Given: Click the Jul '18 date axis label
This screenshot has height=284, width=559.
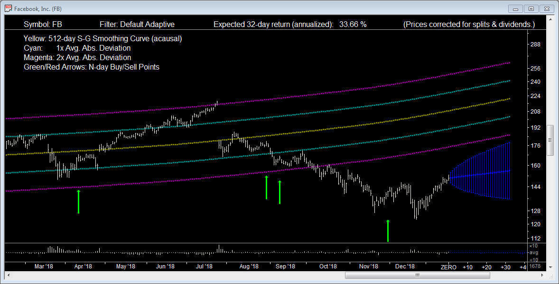Looking at the screenshot, I should [204, 266].
